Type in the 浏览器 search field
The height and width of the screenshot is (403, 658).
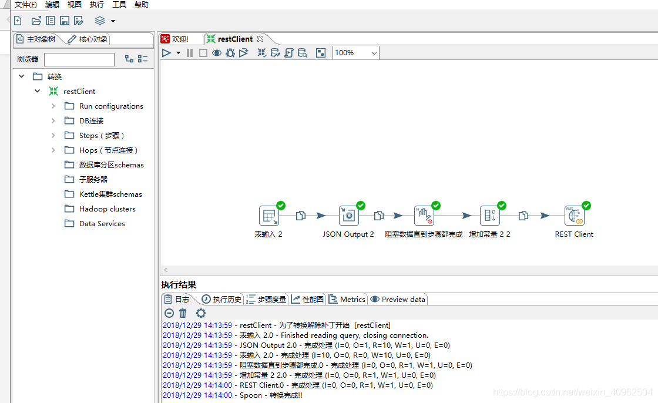click(x=79, y=59)
